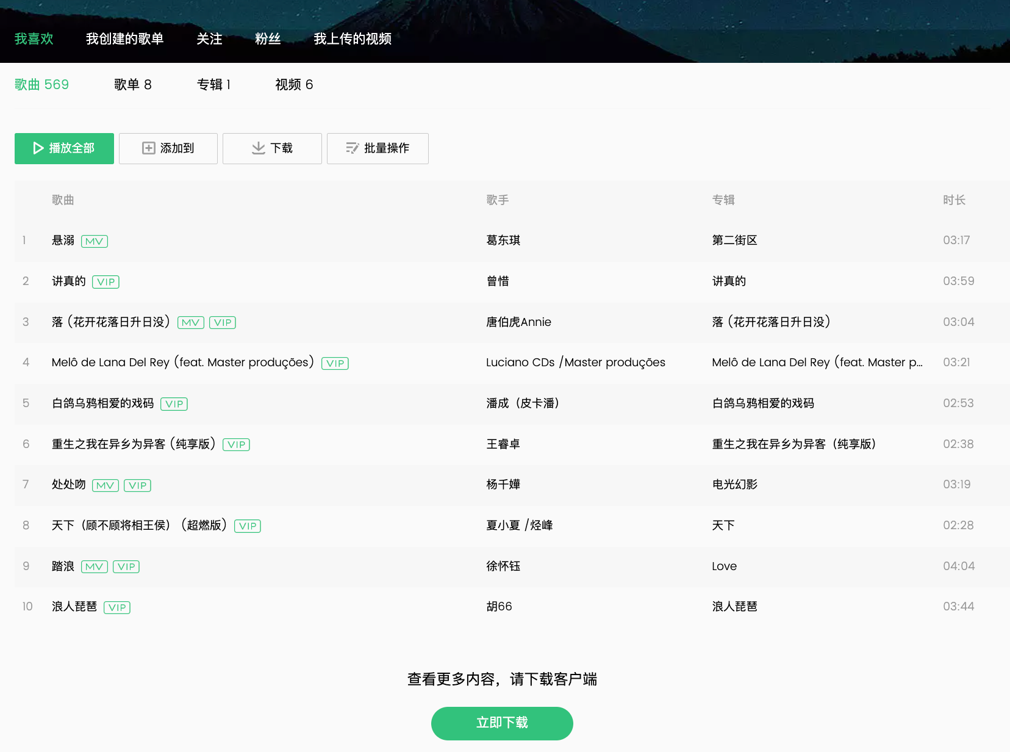The width and height of the screenshot is (1010, 752).
Task: Click the 添加到 add-to button
Action: [x=168, y=148]
